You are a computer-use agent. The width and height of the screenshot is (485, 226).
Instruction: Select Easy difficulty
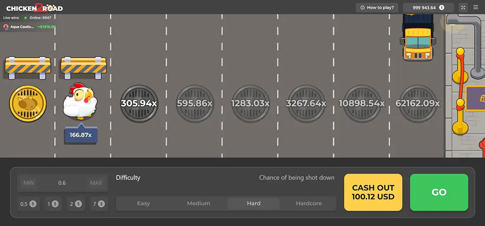pyautogui.click(x=143, y=204)
